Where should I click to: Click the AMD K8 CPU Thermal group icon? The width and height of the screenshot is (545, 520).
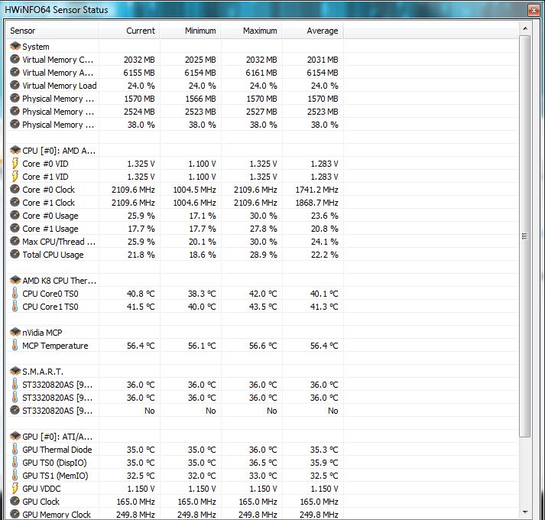coord(15,280)
